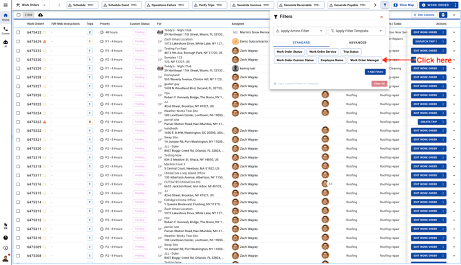Image resolution: width=461 pixels, height=265 pixels.
Task: Click the CREATE TRIP button
Action: 432,122
